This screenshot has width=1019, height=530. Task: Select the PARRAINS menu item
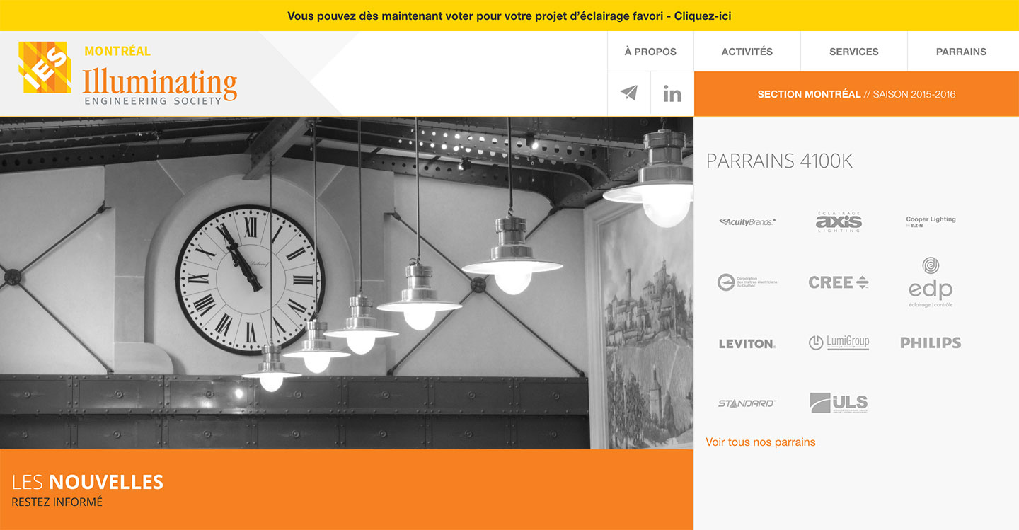tap(961, 51)
